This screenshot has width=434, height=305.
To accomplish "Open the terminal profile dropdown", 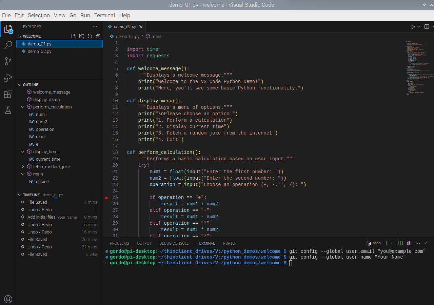I will pos(392,243).
